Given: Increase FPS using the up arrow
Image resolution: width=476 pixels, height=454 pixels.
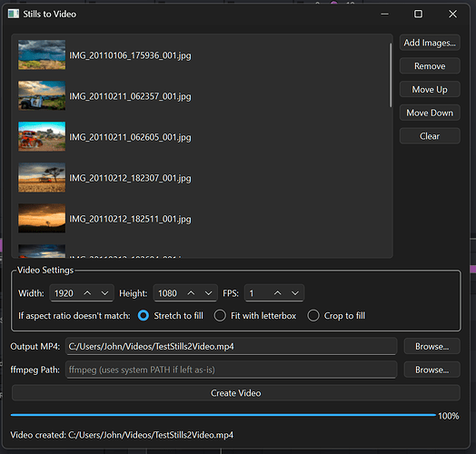Looking at the screenshot, I should [x=277, y=293].
